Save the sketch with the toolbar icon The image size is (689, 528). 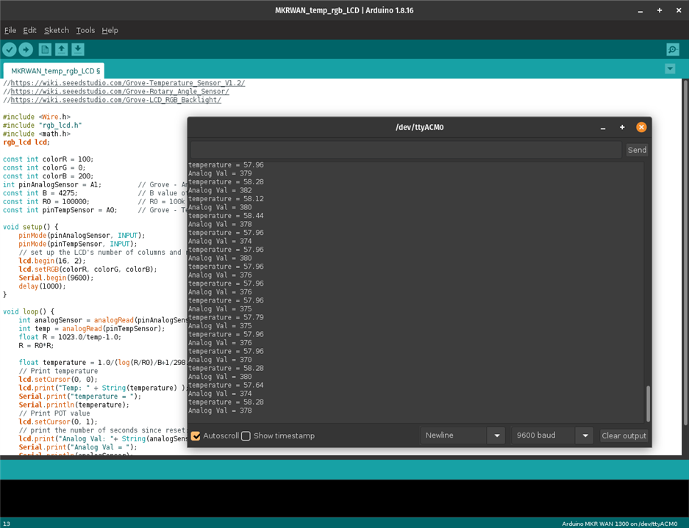(78, 49)
